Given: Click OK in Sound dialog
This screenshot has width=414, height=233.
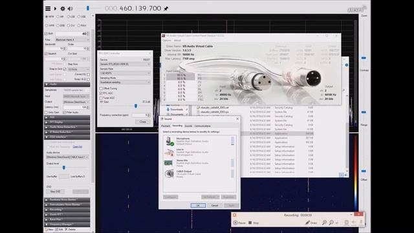Looking at the screenshot, I should coord(198,205).
